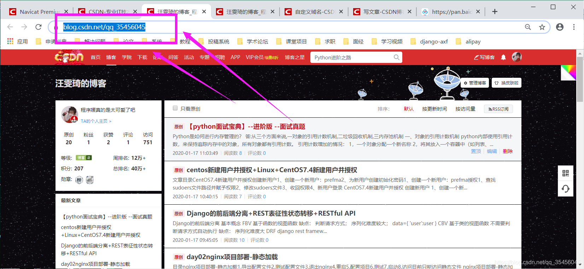Check the 只看原创 checkbox

coord(175,108)
